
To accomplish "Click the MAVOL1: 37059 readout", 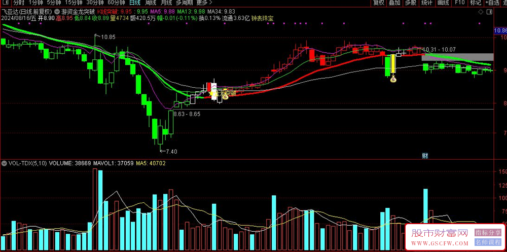I will pos(113,163).
